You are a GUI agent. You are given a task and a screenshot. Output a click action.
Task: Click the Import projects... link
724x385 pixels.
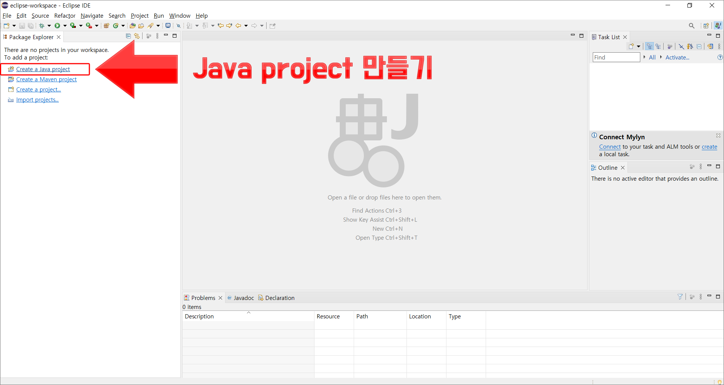tap(37, 100)
